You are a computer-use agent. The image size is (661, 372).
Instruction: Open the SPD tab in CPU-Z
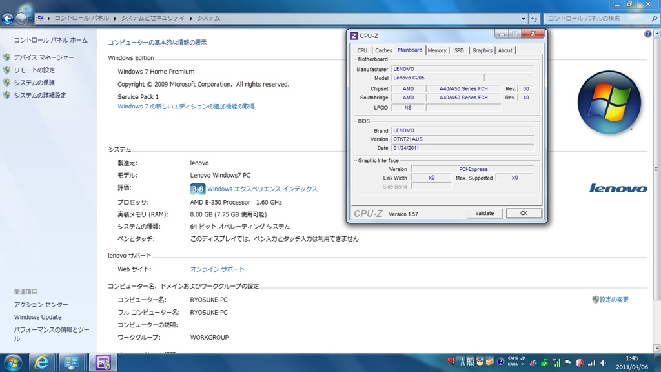coord(458,50)
